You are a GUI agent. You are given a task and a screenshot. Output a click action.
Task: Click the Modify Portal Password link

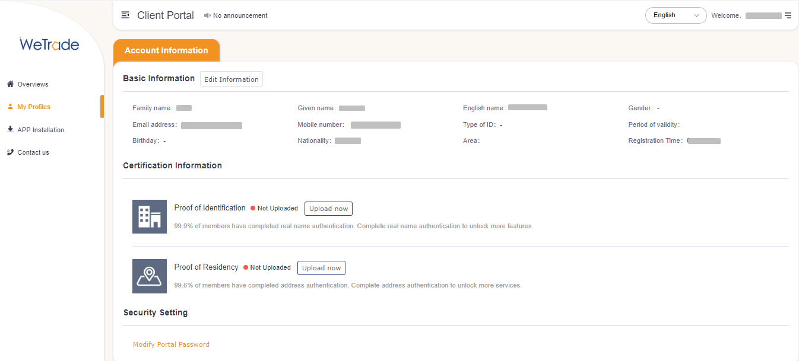(x=171, y=344)
